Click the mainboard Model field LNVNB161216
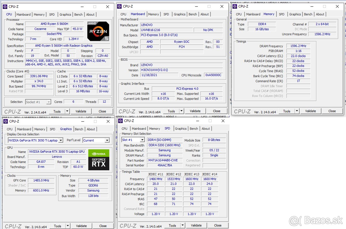This screenshot has width=346, height=229. 166,30
